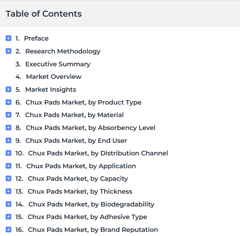Click the '2. Research Methodology' entry text
The height and width of the screenshot is (236, 240).
coord(58,51)
